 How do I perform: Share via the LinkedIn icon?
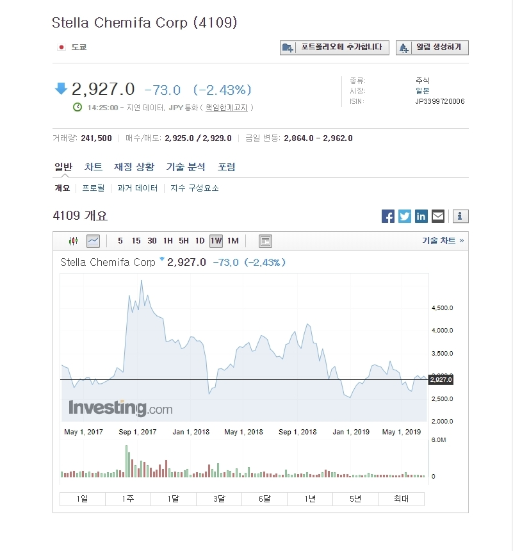421,216
